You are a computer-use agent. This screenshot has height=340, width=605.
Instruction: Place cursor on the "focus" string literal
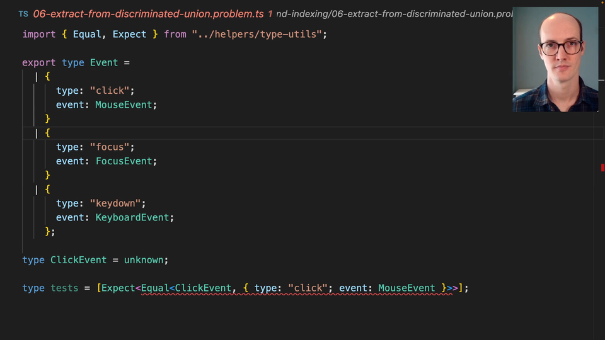[112, 147]
